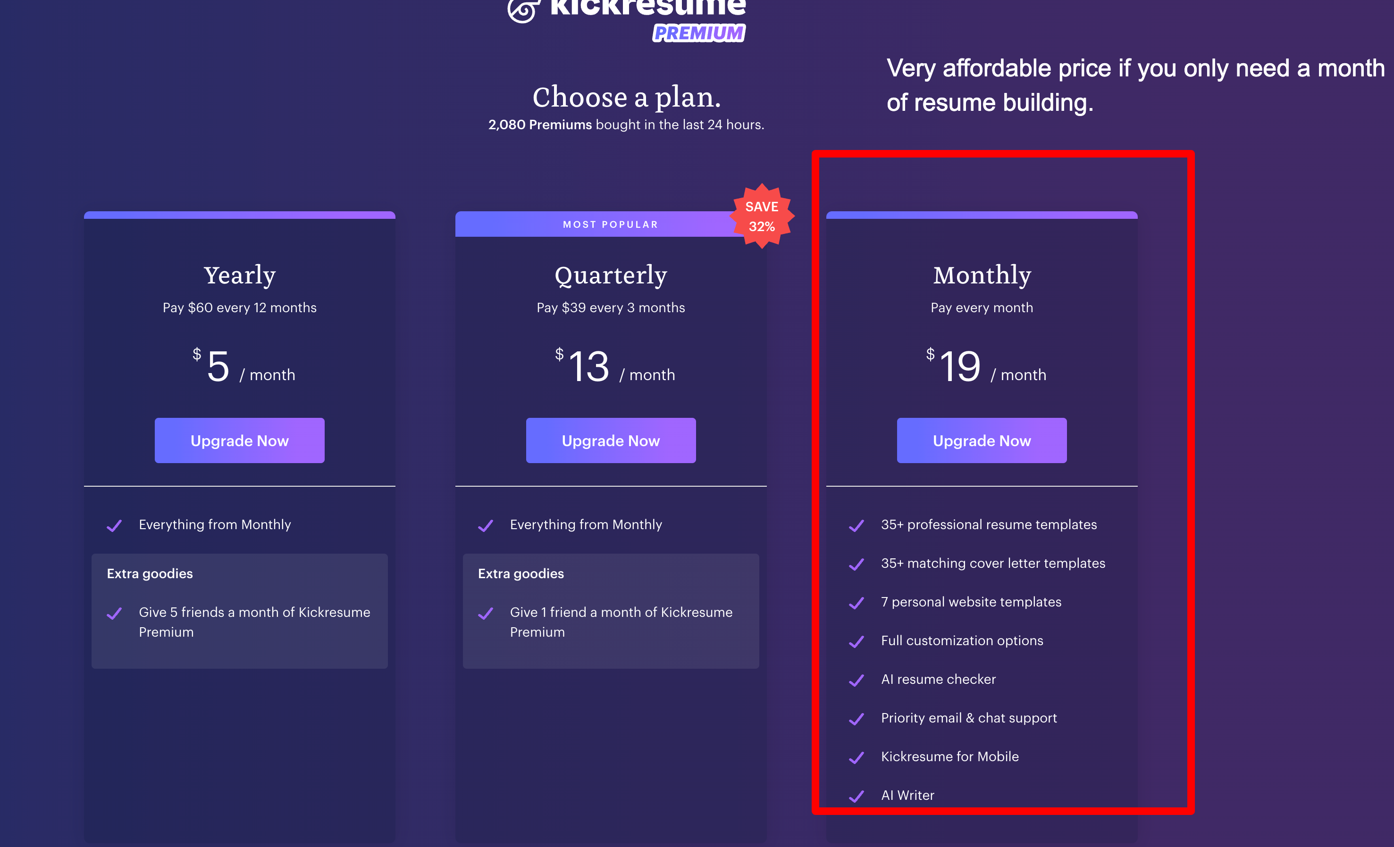This screenshot has height=847, width=1394.
Task: Click checkmark next to AI Writer
Action: 857,796
